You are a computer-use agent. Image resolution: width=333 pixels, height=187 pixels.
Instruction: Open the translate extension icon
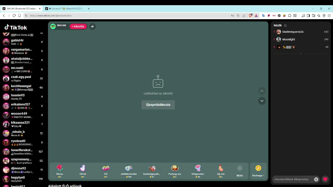(x=263, y=16)
